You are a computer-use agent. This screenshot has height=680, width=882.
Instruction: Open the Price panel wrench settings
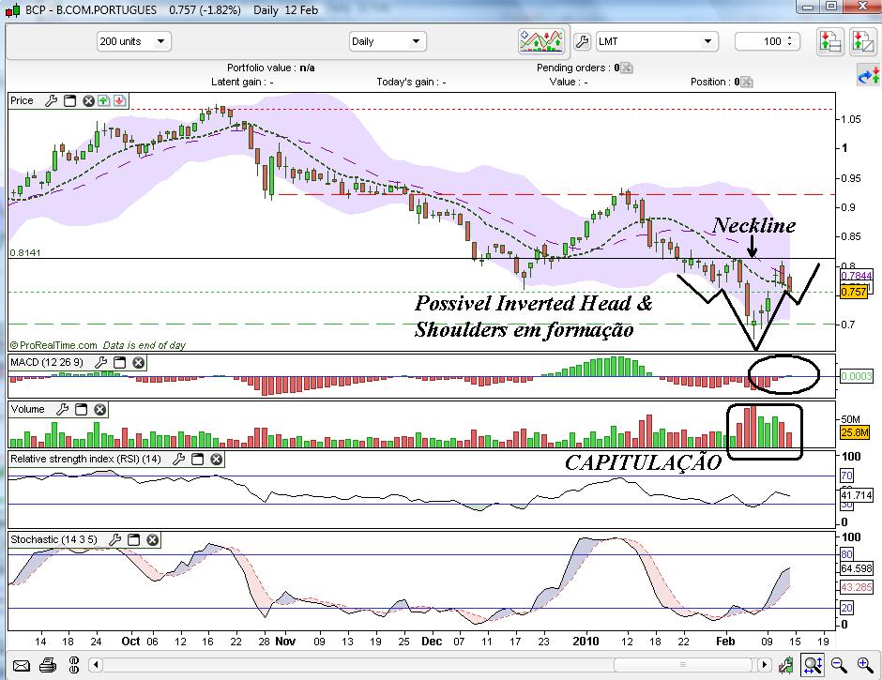pos(52,100)
